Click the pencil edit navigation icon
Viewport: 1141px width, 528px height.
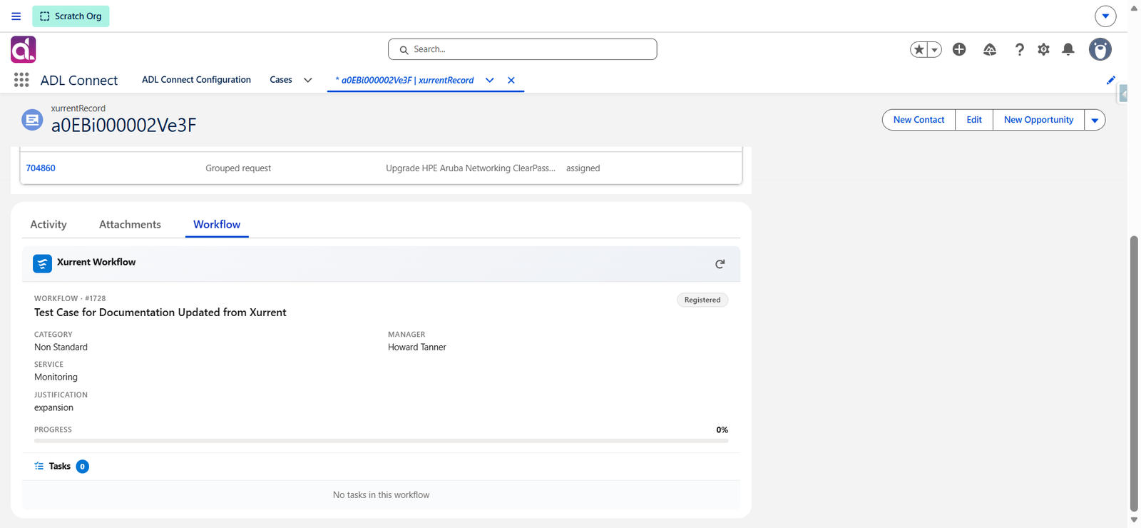coord(1110,80)
